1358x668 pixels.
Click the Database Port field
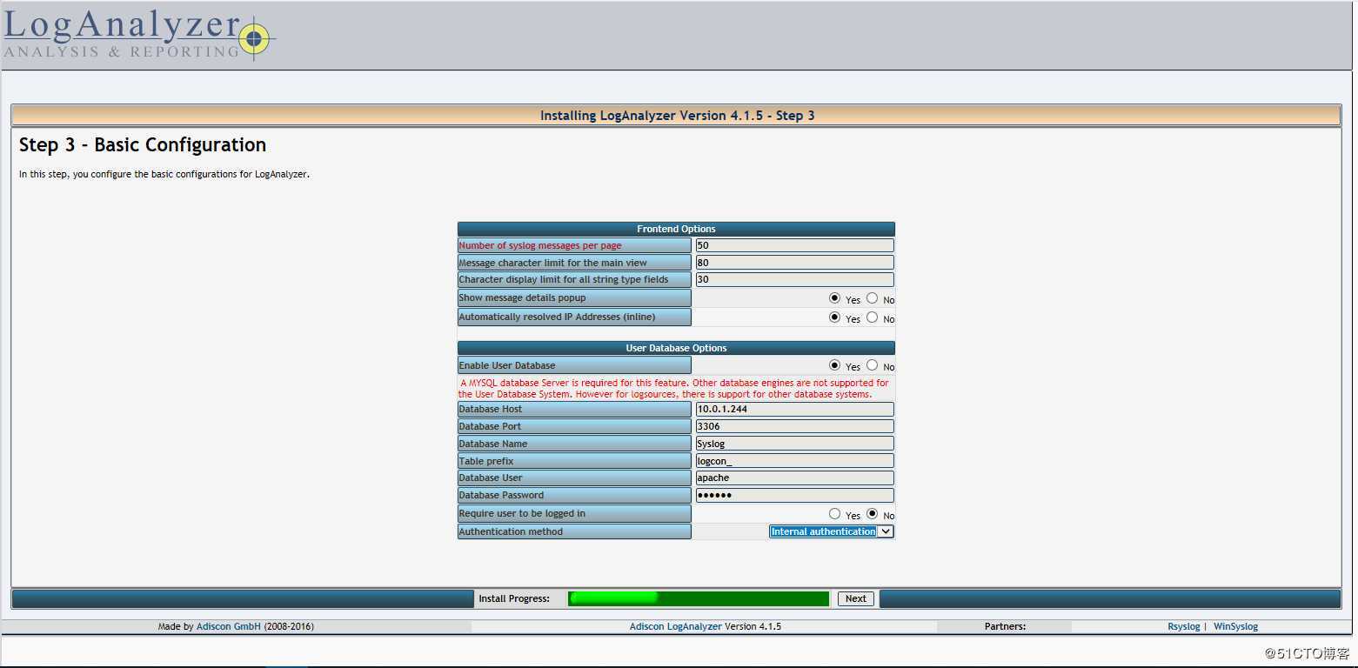(x=794, y=426)
